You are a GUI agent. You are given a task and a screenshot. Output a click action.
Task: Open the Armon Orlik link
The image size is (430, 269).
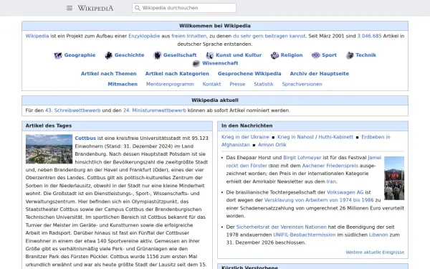(272, 145)
